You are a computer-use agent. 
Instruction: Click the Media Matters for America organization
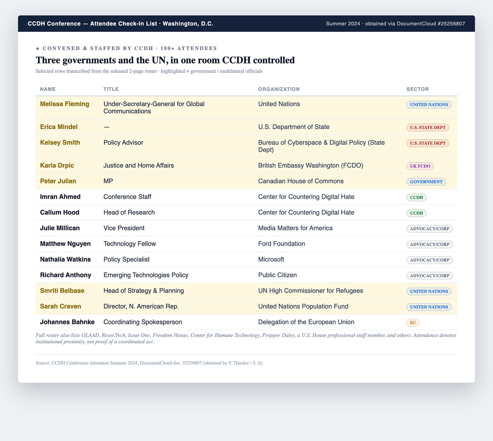point(295,228)
